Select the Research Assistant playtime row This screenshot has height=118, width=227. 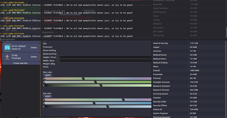pyautogui.click(x=189, y=86)
